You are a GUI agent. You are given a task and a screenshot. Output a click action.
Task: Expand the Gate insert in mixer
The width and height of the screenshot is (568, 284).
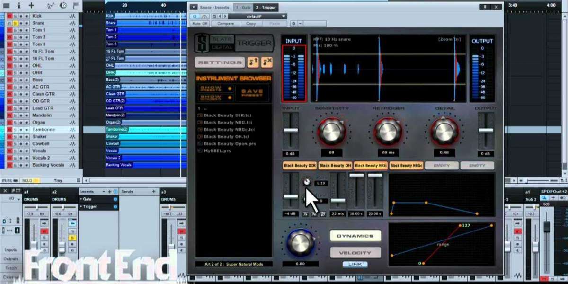[81, 199]
